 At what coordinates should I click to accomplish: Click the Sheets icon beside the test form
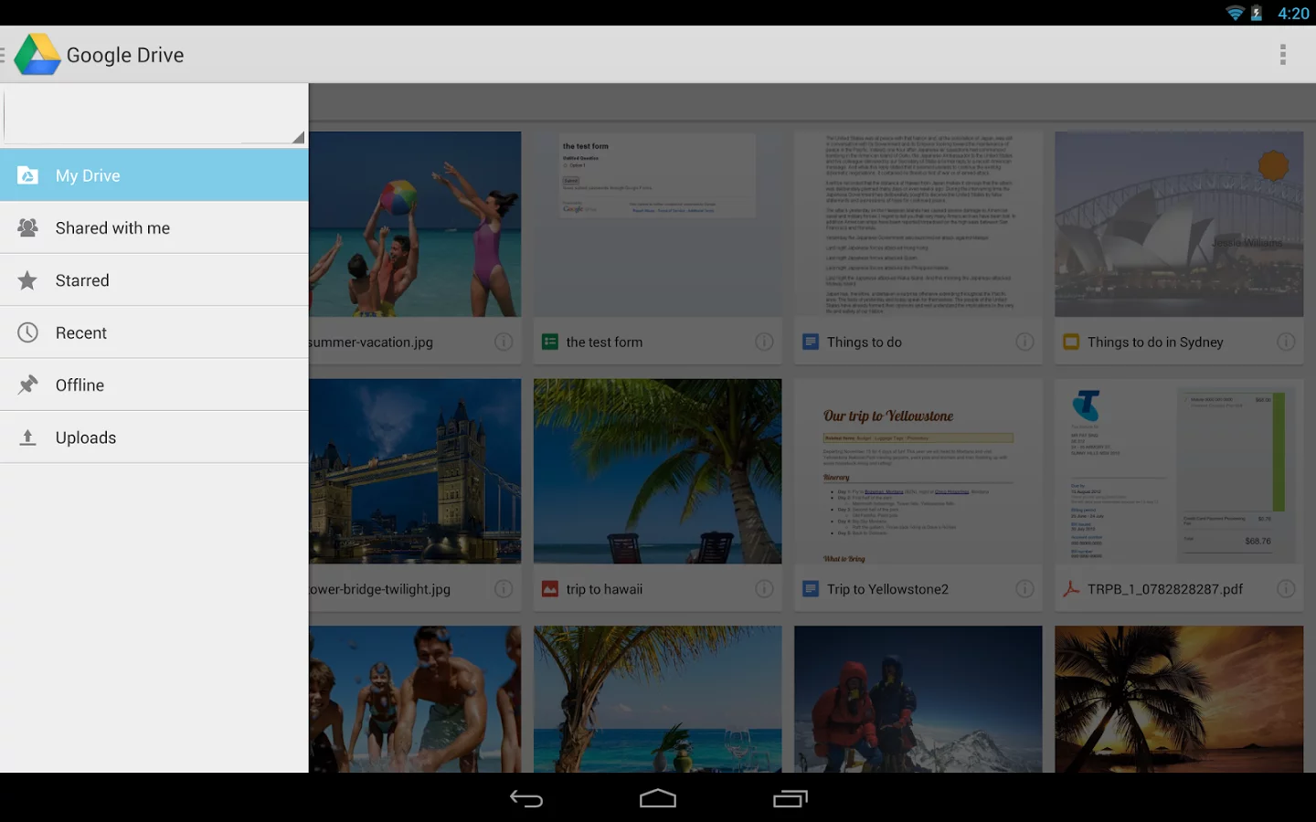point(548,341)
